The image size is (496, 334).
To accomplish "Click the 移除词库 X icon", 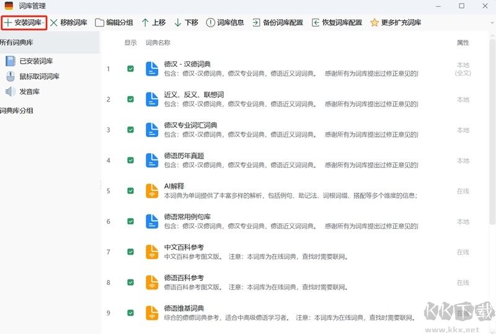I will (54, 22).
